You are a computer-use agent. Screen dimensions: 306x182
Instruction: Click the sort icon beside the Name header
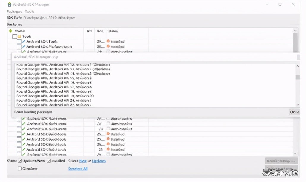(11, 31)
